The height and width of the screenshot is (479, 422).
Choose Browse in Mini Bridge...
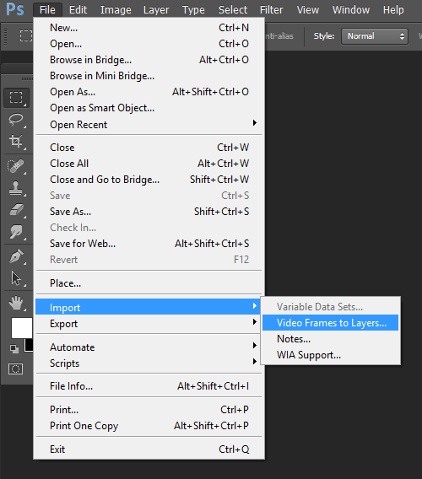click(x=149, y=75)
